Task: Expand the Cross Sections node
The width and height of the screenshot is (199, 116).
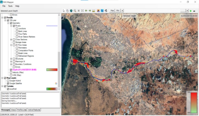Action: pos(11,40)
